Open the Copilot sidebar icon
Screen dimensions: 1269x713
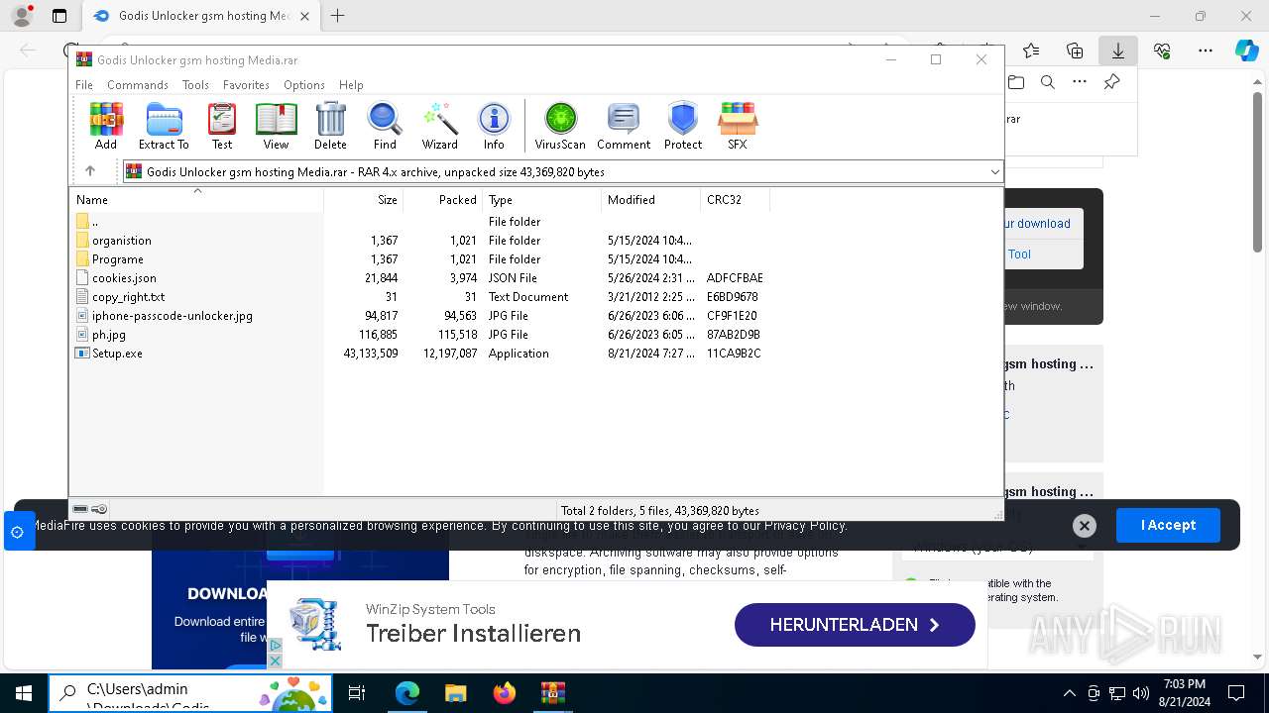(1246, 51)
